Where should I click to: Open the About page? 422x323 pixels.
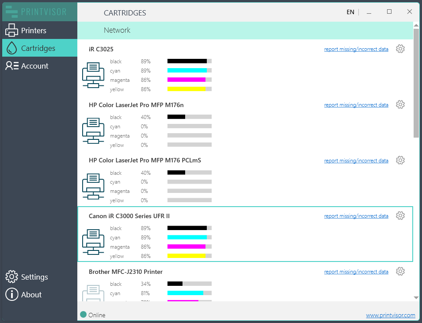coord(31,295)
